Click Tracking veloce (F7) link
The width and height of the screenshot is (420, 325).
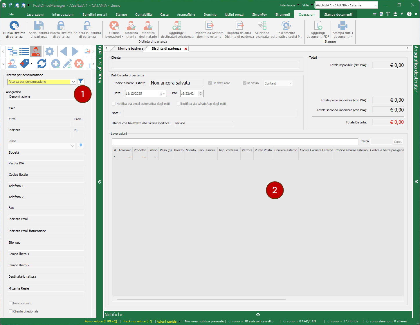coord(137,321)
